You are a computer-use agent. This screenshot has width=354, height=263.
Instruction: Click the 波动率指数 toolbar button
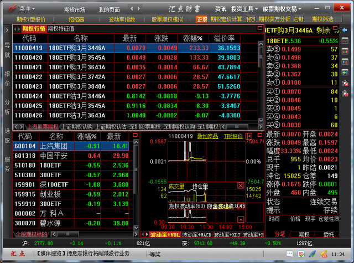pos(122,19)
